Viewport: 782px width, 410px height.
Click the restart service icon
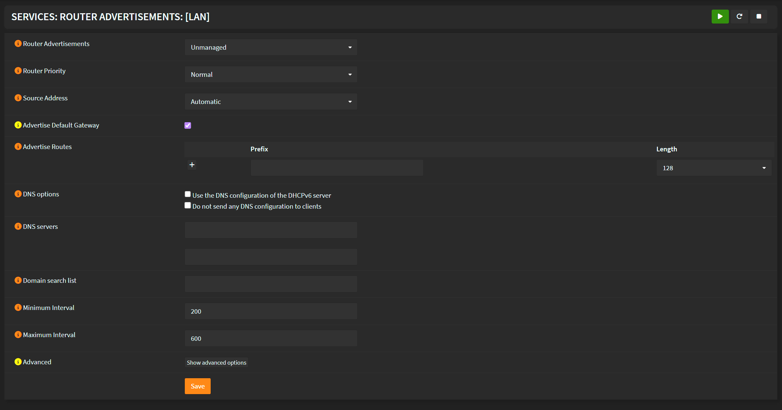739,17
